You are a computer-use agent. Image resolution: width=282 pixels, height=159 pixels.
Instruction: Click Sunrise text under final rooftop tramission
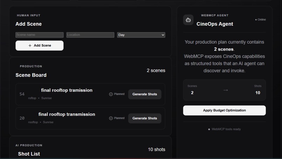[47, 98]
